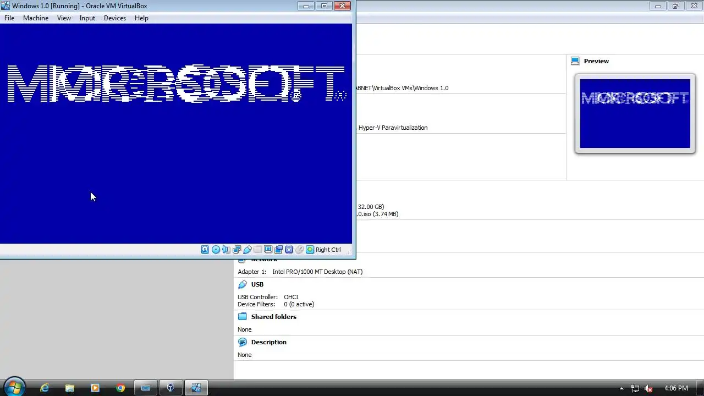704x396 pixels.
Task: Click 'None' under Shared folders
Action: tap(245, 329)
